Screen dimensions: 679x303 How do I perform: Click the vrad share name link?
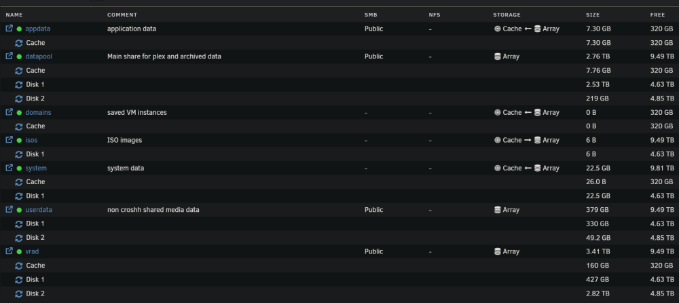click(32, 251)
